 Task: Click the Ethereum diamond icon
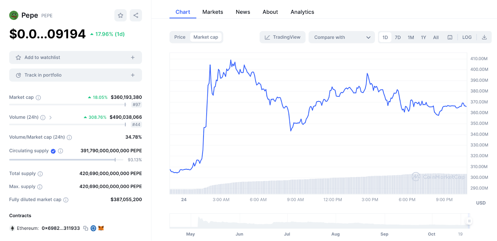tap(12, 228)
